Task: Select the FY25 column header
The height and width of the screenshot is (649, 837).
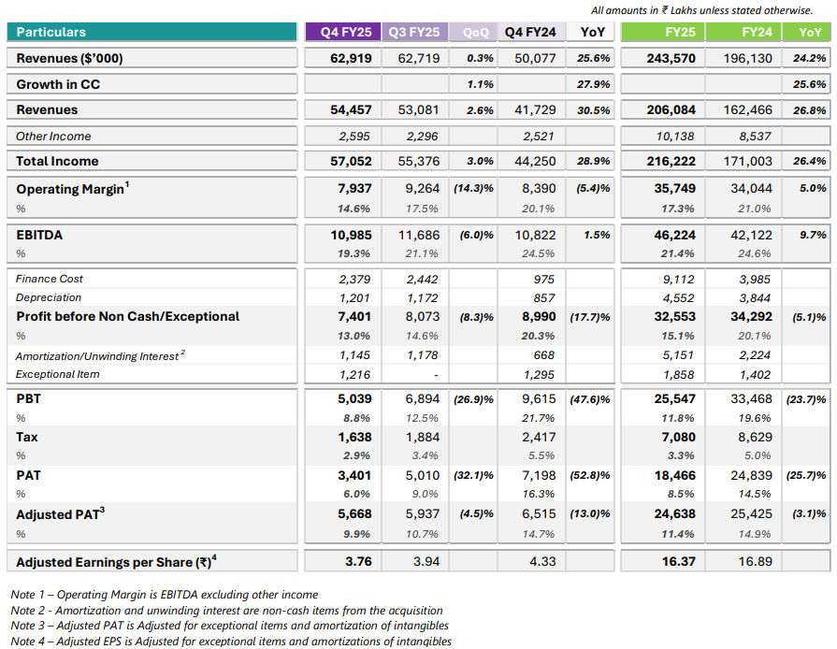Action: point(662,32)
